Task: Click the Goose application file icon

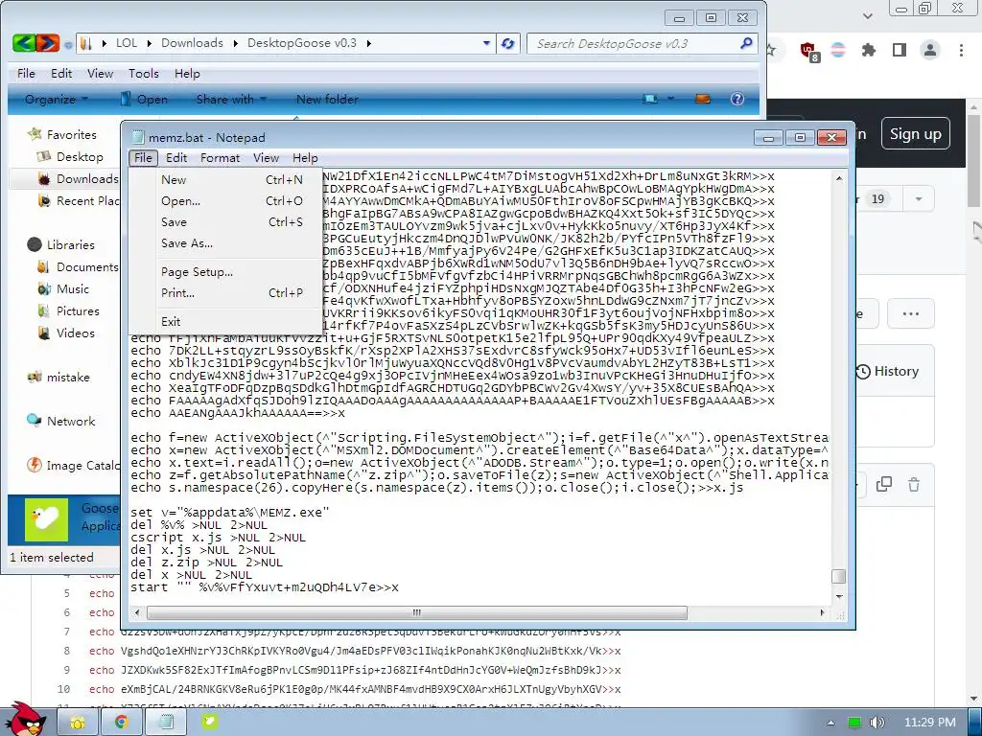Action: (46, 519)
